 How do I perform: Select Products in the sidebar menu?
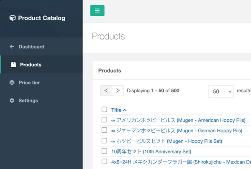click(41, 65)
